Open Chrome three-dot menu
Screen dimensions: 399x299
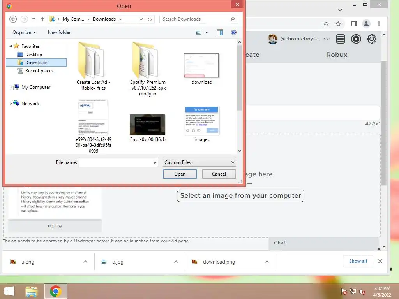(x=379, y=24)
